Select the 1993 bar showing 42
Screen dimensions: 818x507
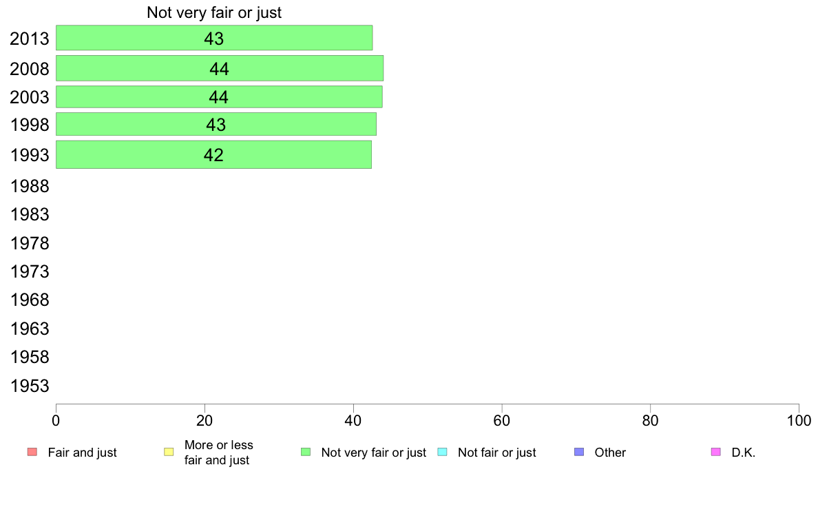(x=213, y=154)
